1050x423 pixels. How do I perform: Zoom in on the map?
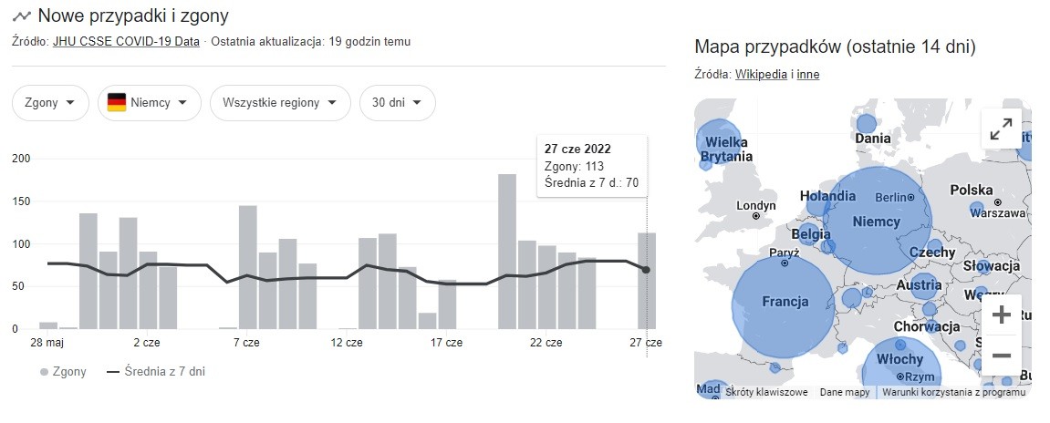pos(1001,315)
